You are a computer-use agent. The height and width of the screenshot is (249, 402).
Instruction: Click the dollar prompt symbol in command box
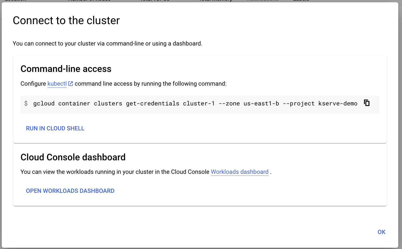[26, 103]
